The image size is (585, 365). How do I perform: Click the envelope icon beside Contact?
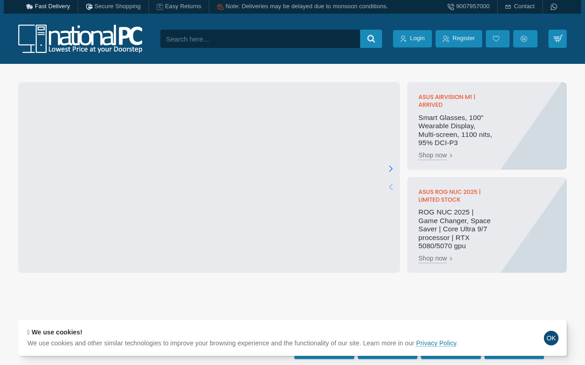tap(508, 7)
